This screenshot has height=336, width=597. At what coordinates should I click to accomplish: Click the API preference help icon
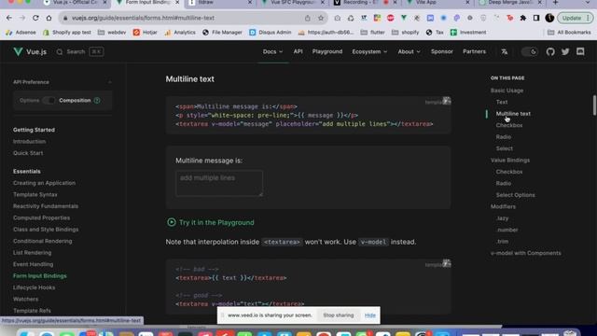[97, 101]
